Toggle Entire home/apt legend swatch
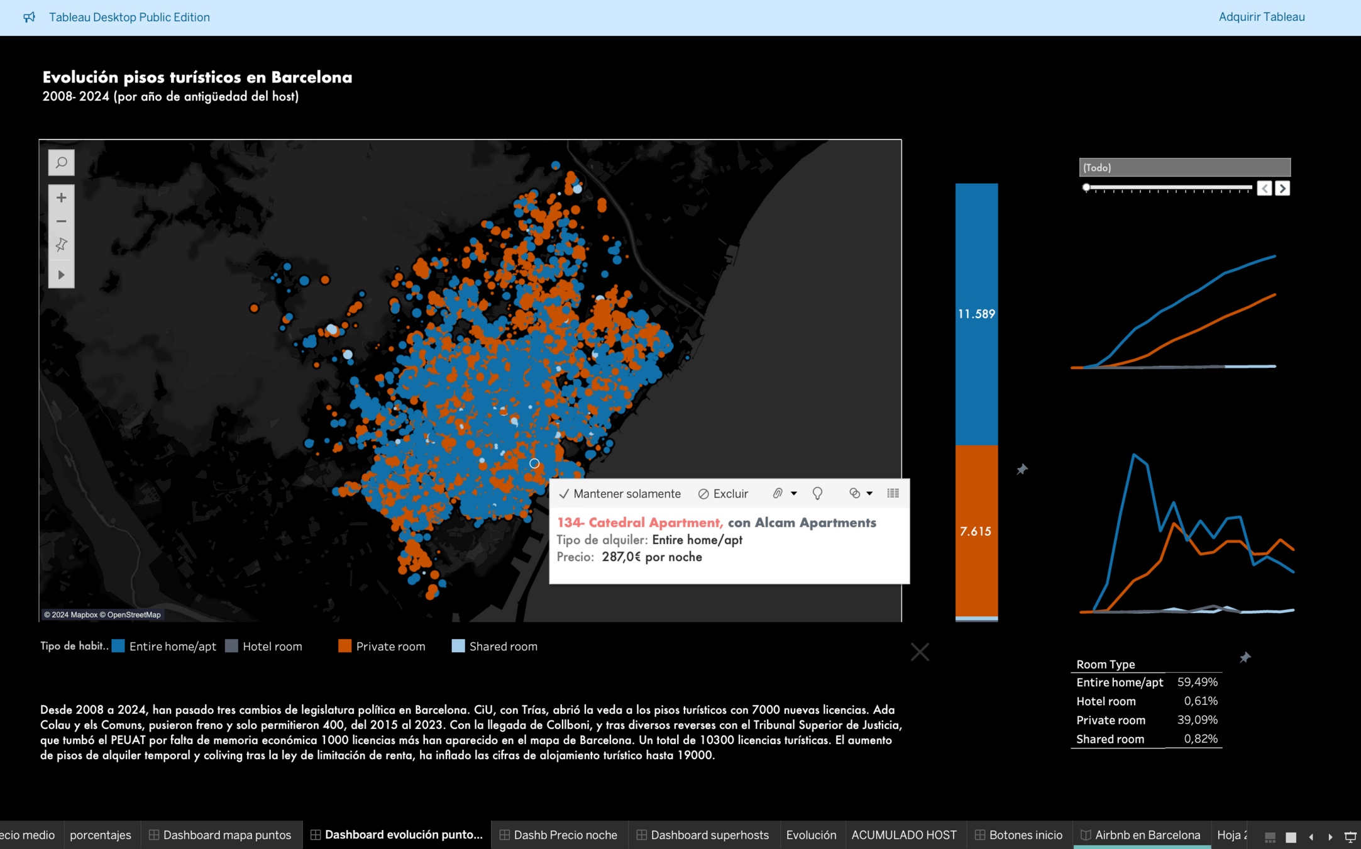Image resolution: width=1361 pixels, height=849 pixels. (x=118, y=646)
